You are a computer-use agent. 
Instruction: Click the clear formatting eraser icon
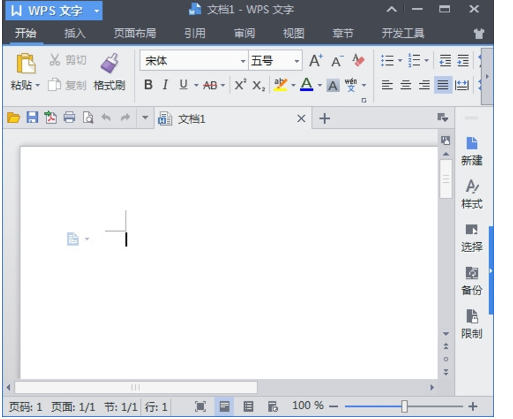(358, 61)
